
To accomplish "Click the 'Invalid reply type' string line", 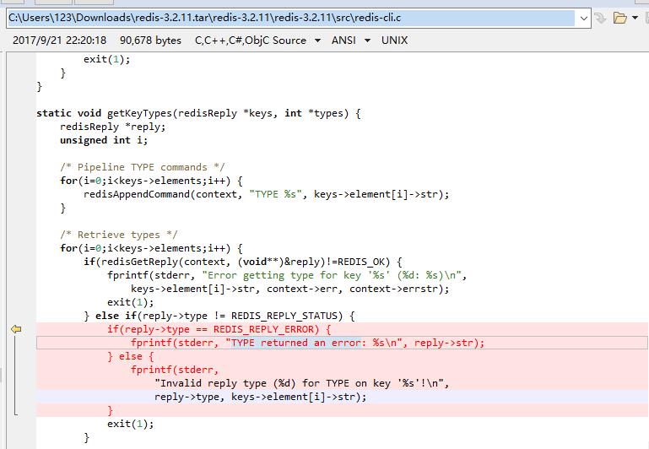I will point(301,383).
